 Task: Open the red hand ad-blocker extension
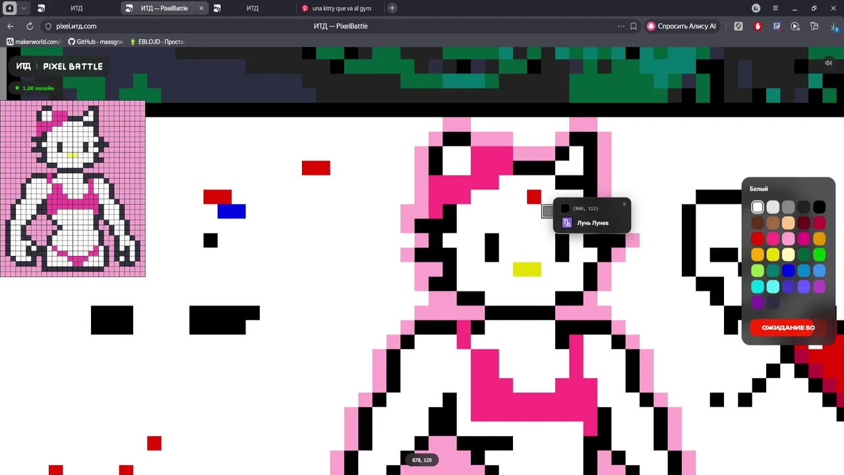758,26
